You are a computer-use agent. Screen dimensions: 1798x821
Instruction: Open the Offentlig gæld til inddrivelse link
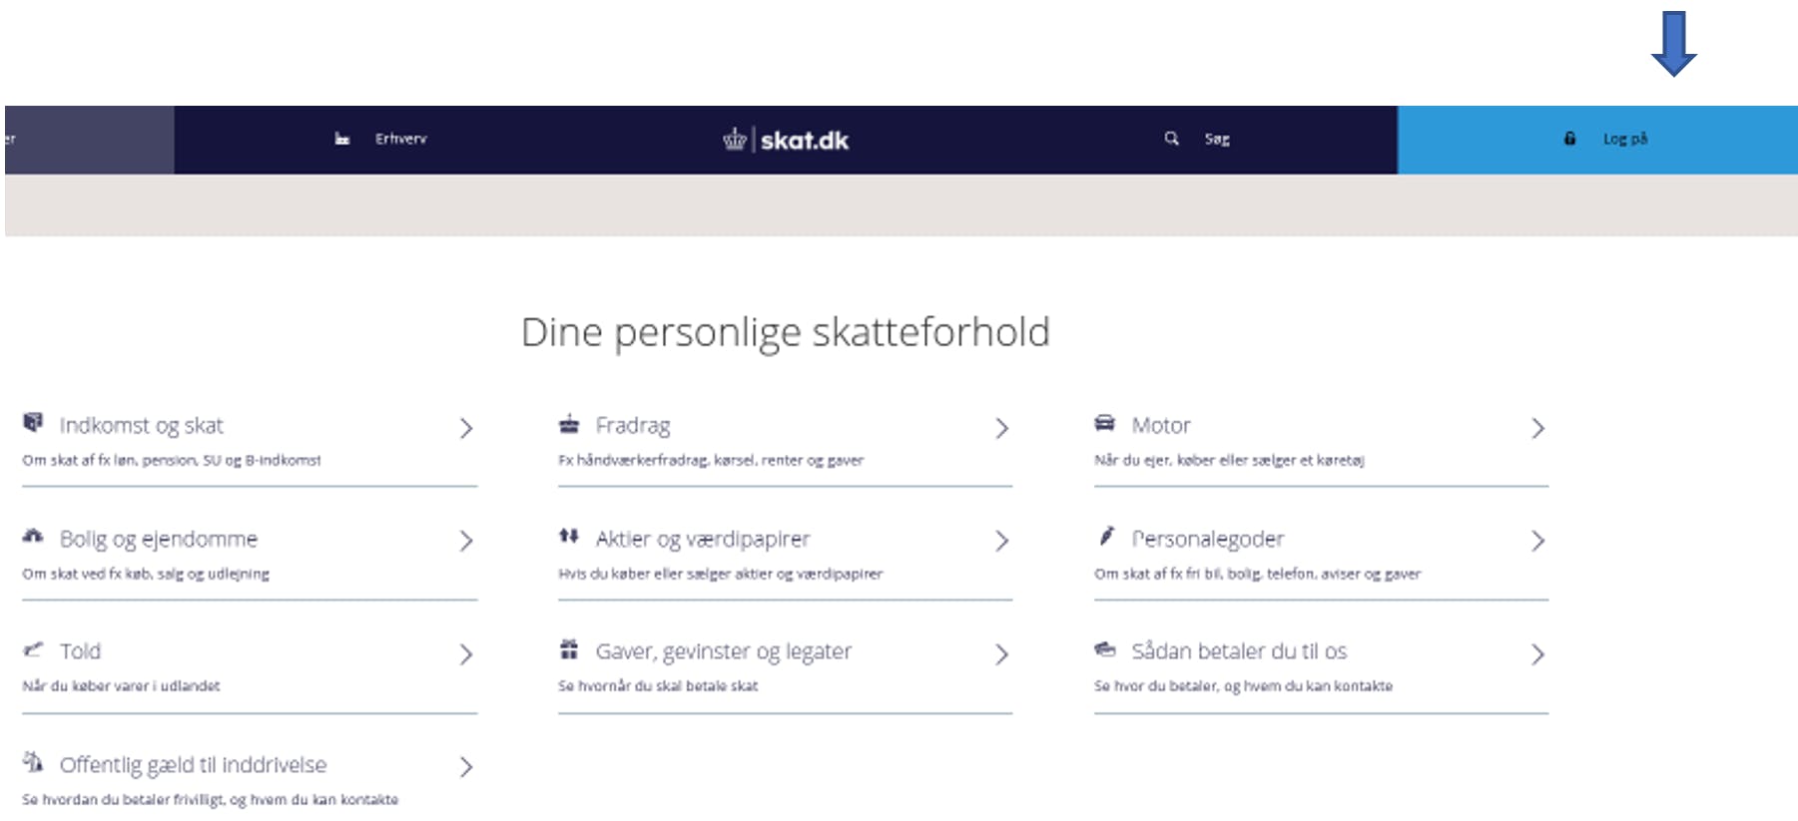click(193, 765)
